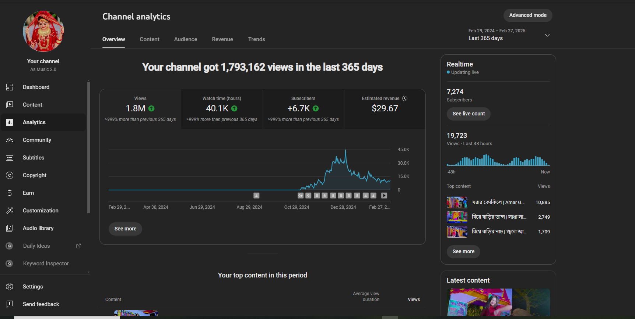Click clock icon beside Estimated revenue
635x319 pixels.
pyautogui.click(x=405, y=98)
